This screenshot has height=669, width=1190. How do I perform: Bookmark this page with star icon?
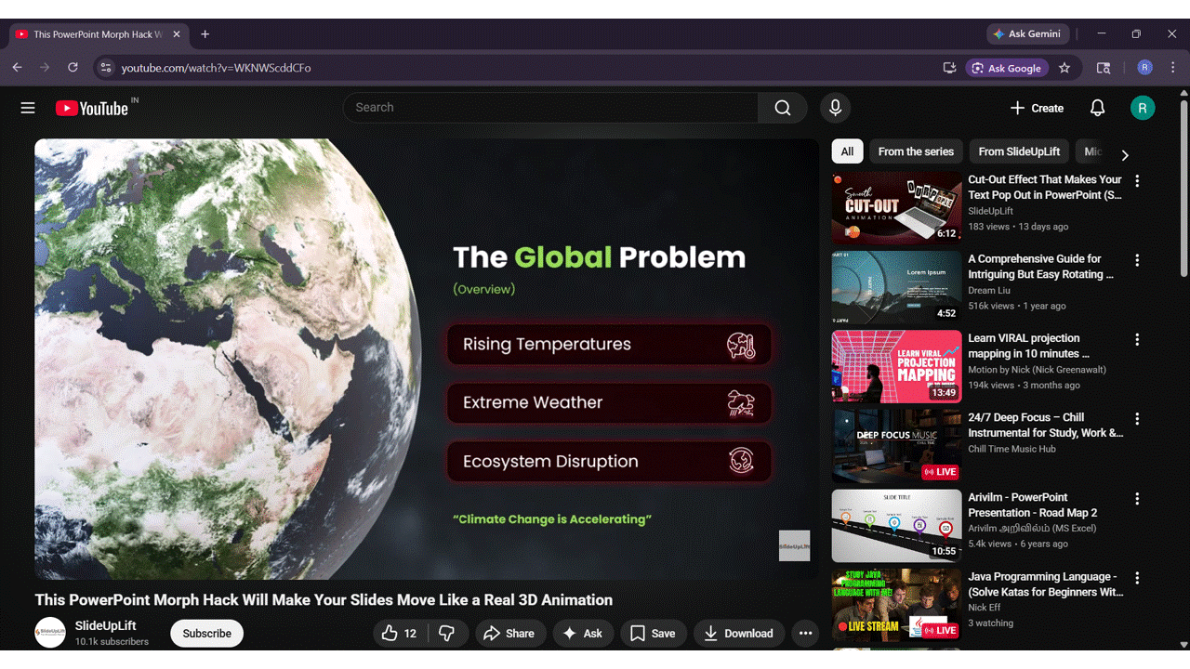(x=1064, y=68)
